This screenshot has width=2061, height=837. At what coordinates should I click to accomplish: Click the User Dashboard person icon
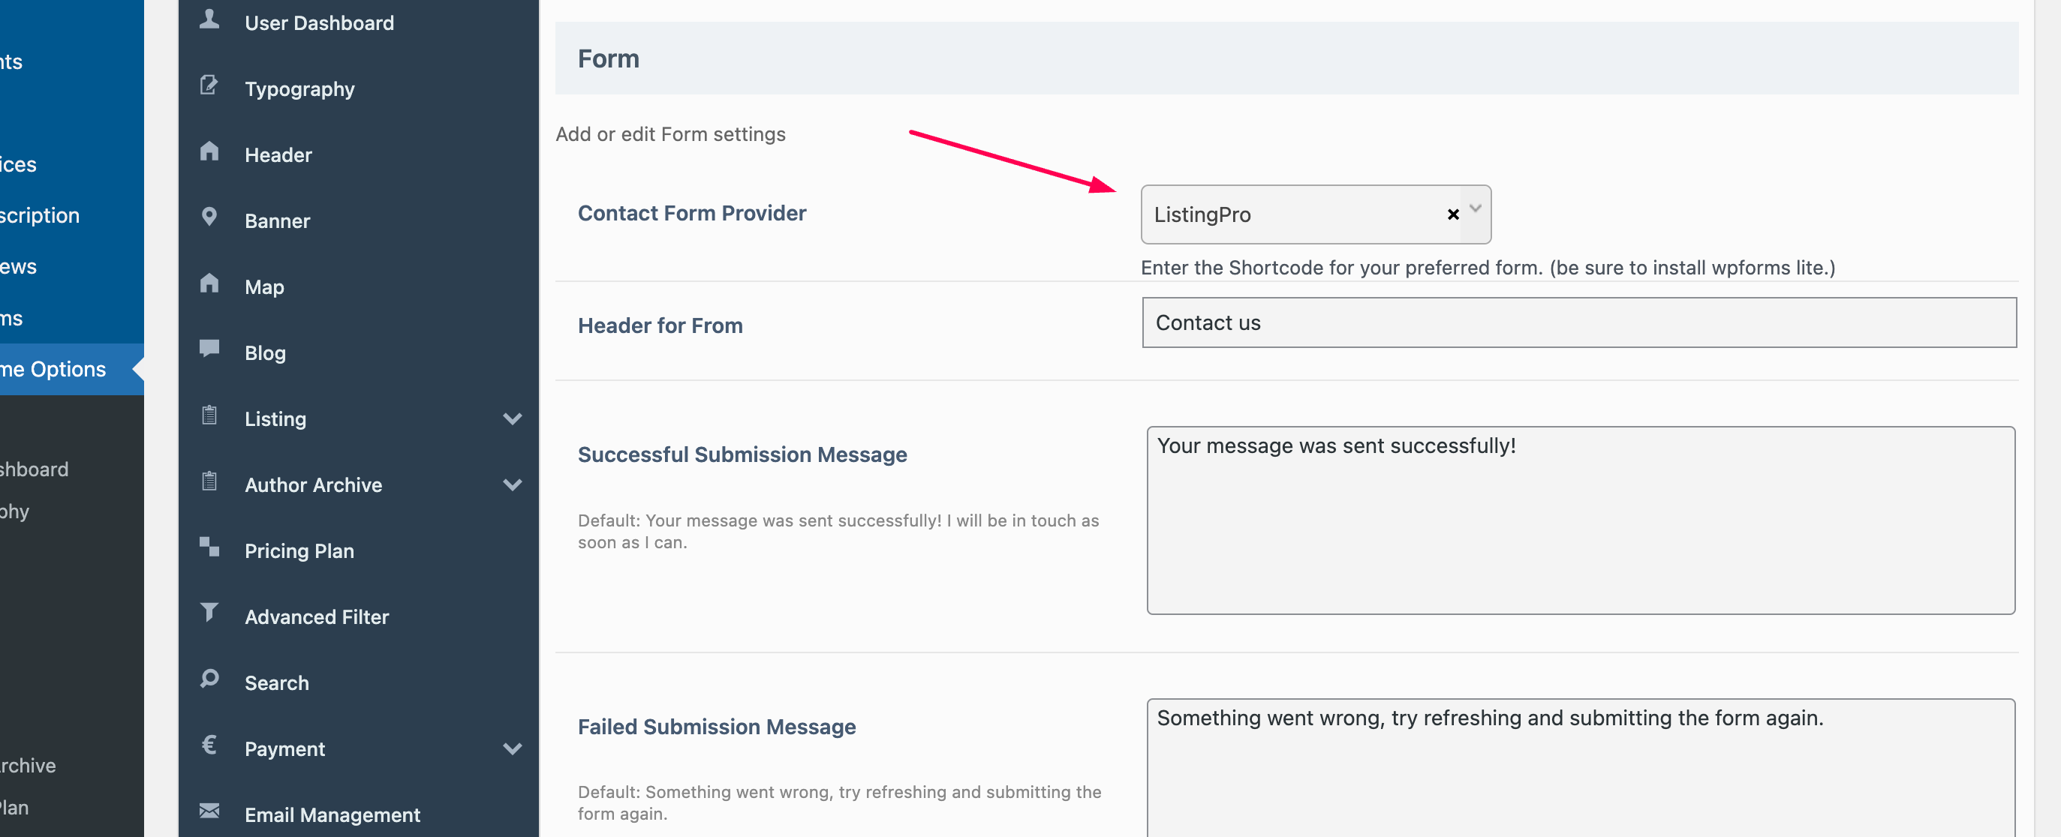pos(209,19)
